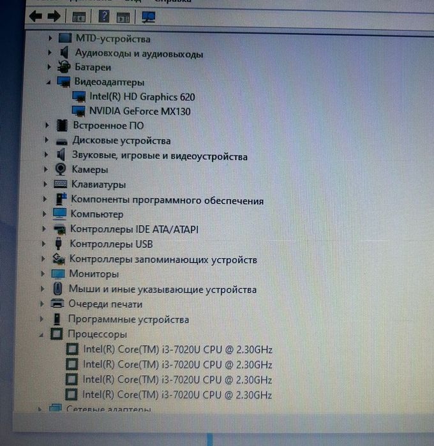Expand the Очереди печати arrow

click(42, 304)
